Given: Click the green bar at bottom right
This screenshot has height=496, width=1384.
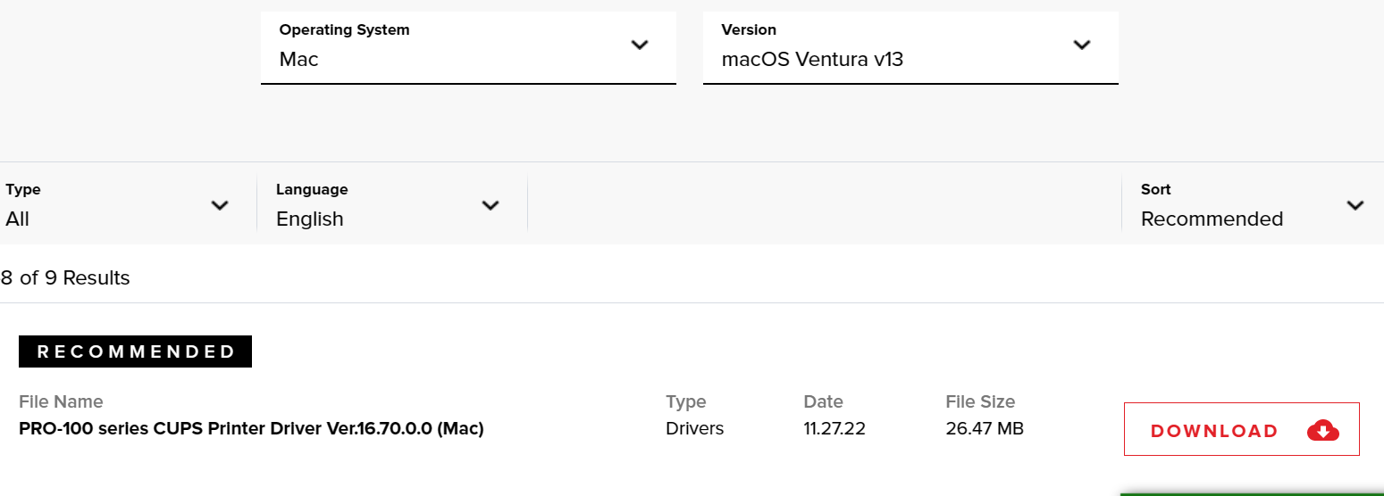Looking at the screenshot, I should [1251, 493].
